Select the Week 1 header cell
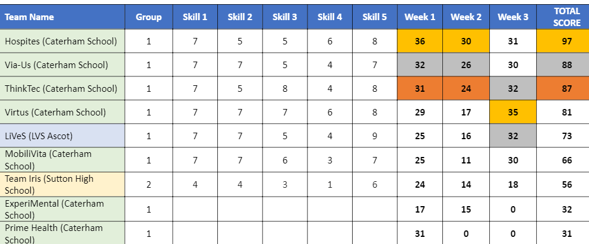 click(x=420, y=17)
